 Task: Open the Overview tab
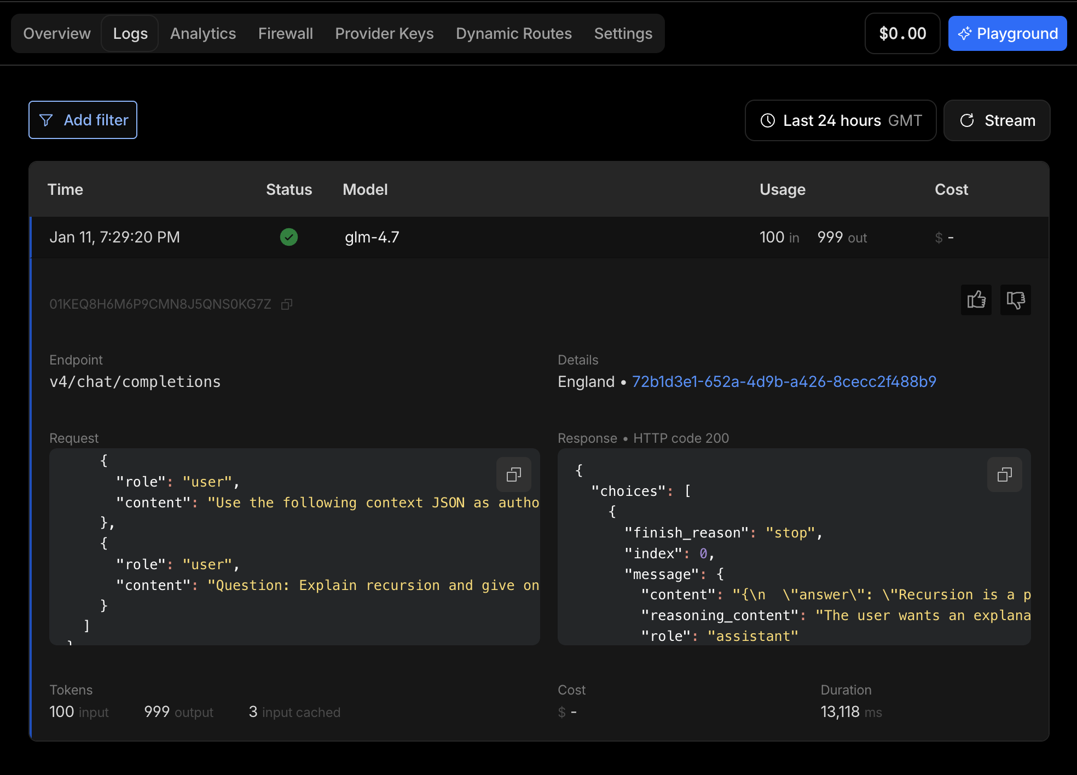(x=57, y=33)
